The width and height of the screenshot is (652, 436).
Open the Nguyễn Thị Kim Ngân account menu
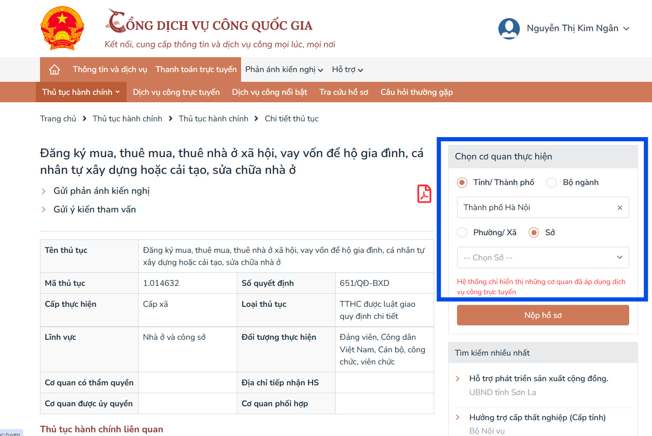578,28
